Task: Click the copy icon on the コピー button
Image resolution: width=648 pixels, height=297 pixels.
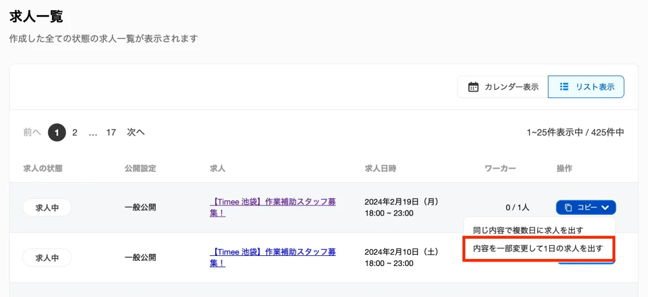Action: pos(568,207)
